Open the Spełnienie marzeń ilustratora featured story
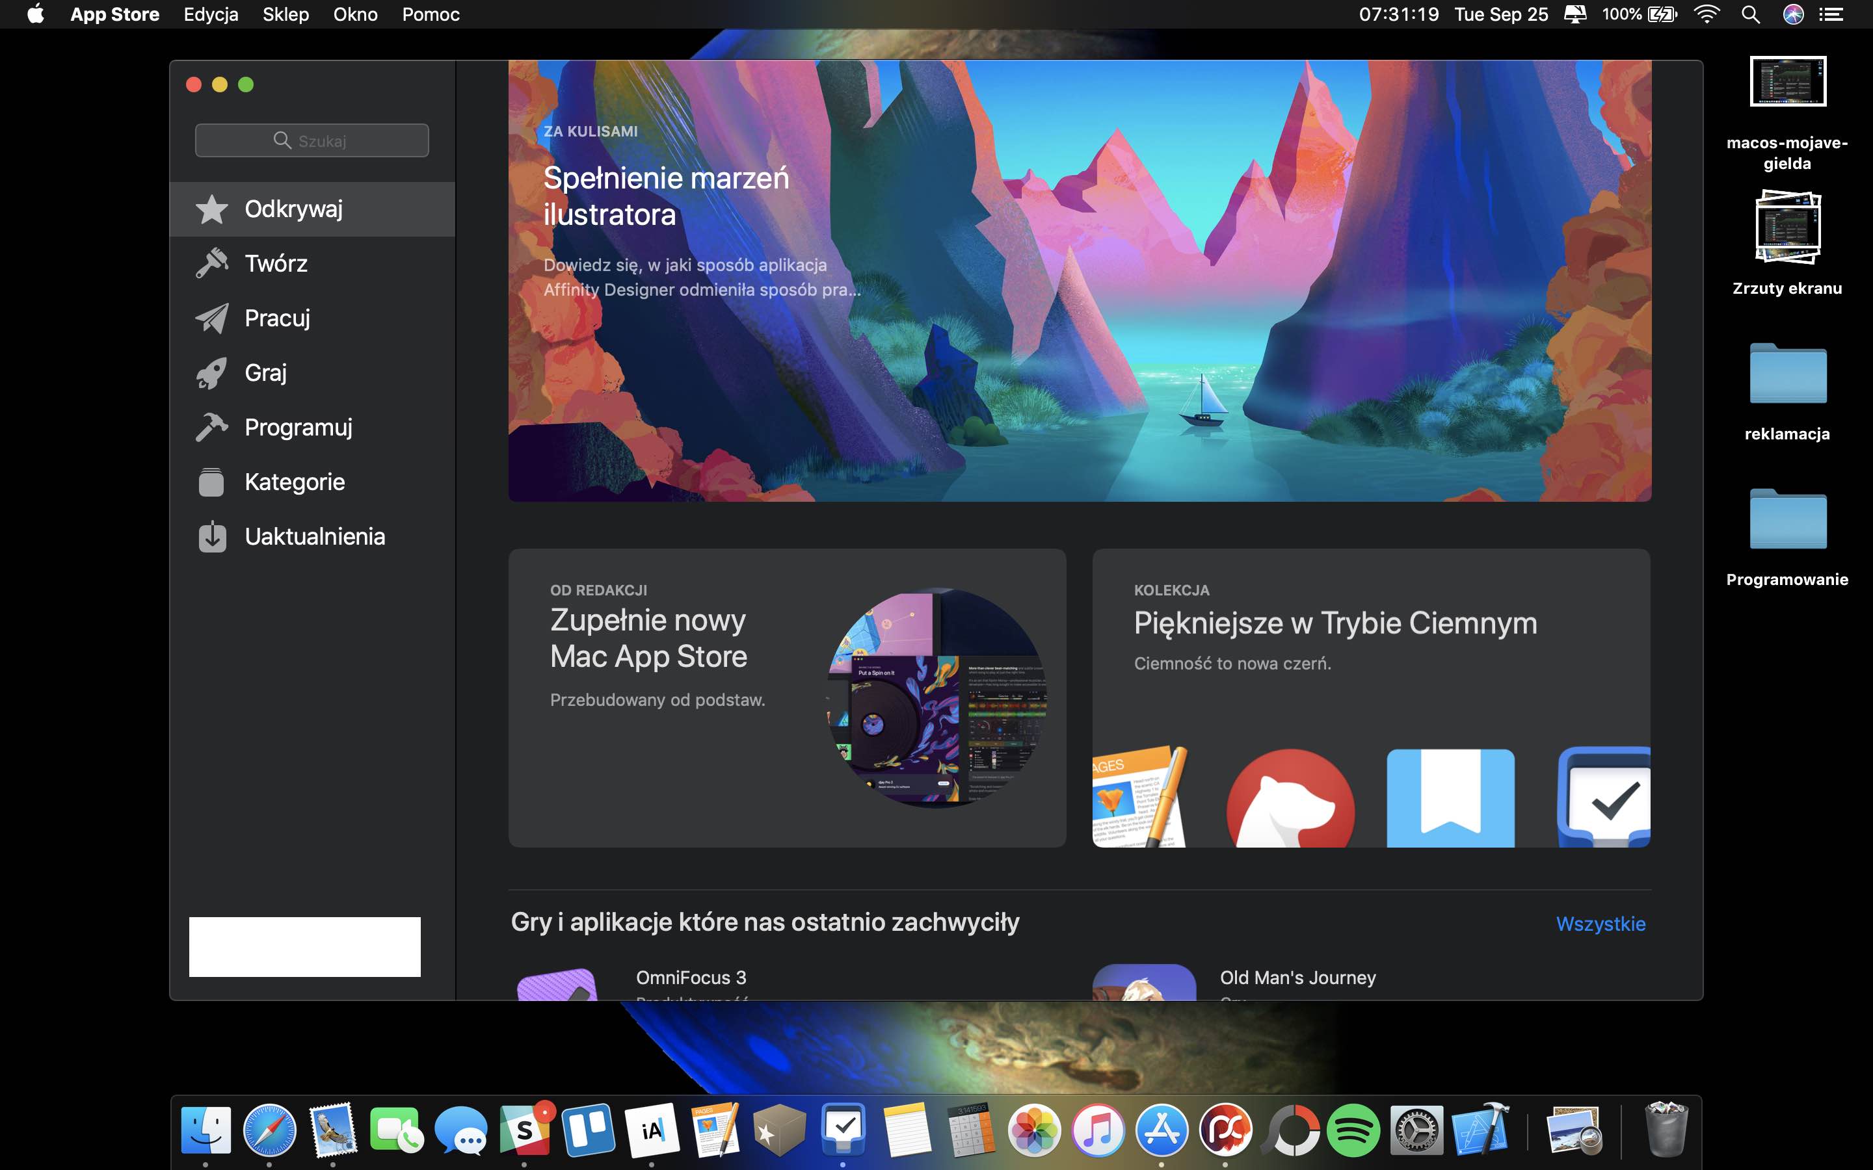This screenshot has width=1873, height=1170. click(x=1080, y=281)
